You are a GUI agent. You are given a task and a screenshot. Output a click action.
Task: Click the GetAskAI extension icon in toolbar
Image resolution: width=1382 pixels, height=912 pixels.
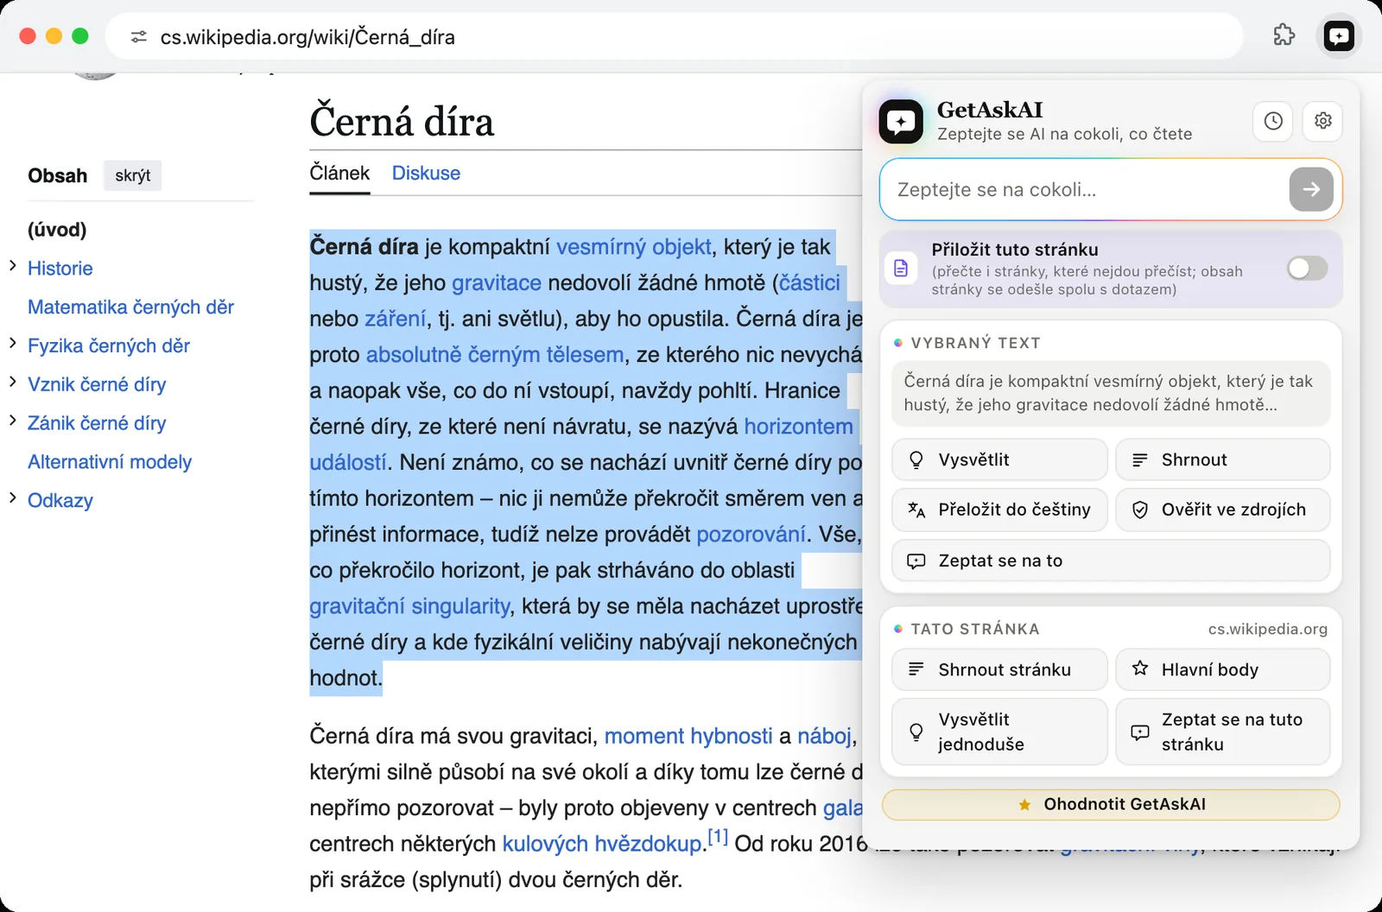1339,36
